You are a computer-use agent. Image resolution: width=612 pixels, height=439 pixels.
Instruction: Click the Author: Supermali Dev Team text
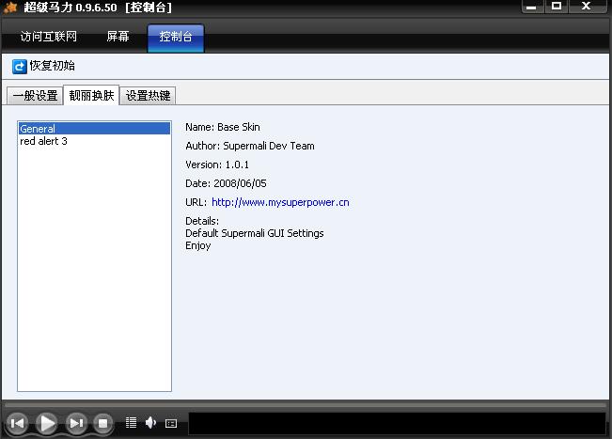250,146
